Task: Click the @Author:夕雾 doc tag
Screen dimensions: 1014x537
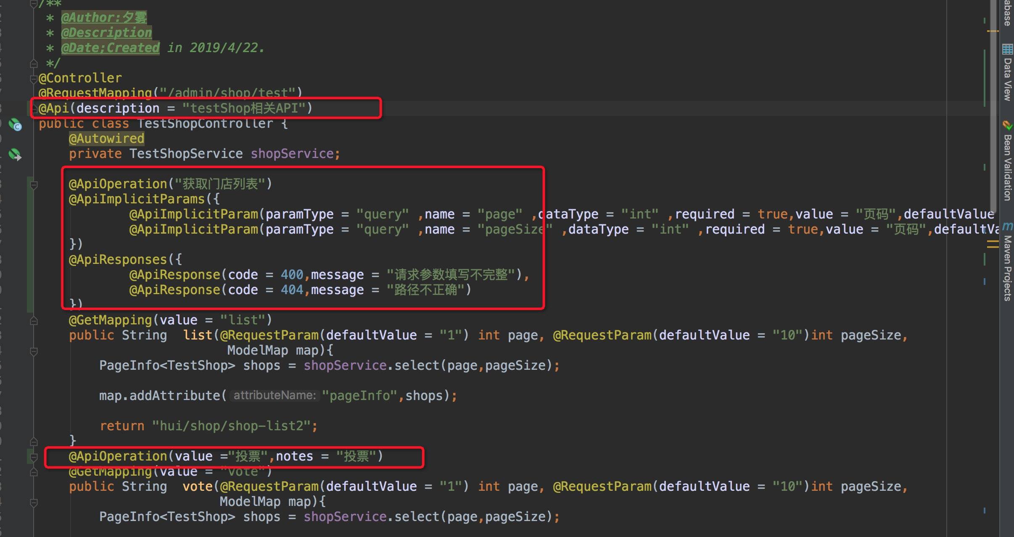Action: [104, 18]
